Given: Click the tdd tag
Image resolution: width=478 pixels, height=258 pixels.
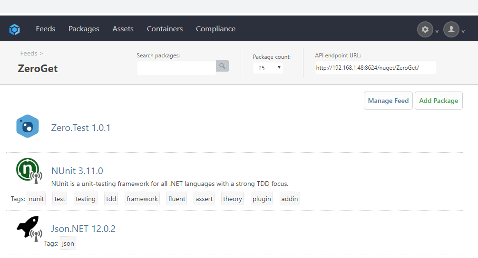Looking at the screenshot, I should pos(111,199).
